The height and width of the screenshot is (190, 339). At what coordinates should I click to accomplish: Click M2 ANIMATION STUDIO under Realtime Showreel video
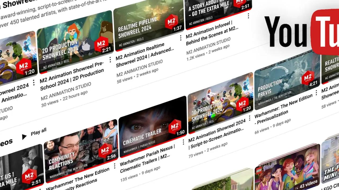pyautogui.click(x=140, y=68)
